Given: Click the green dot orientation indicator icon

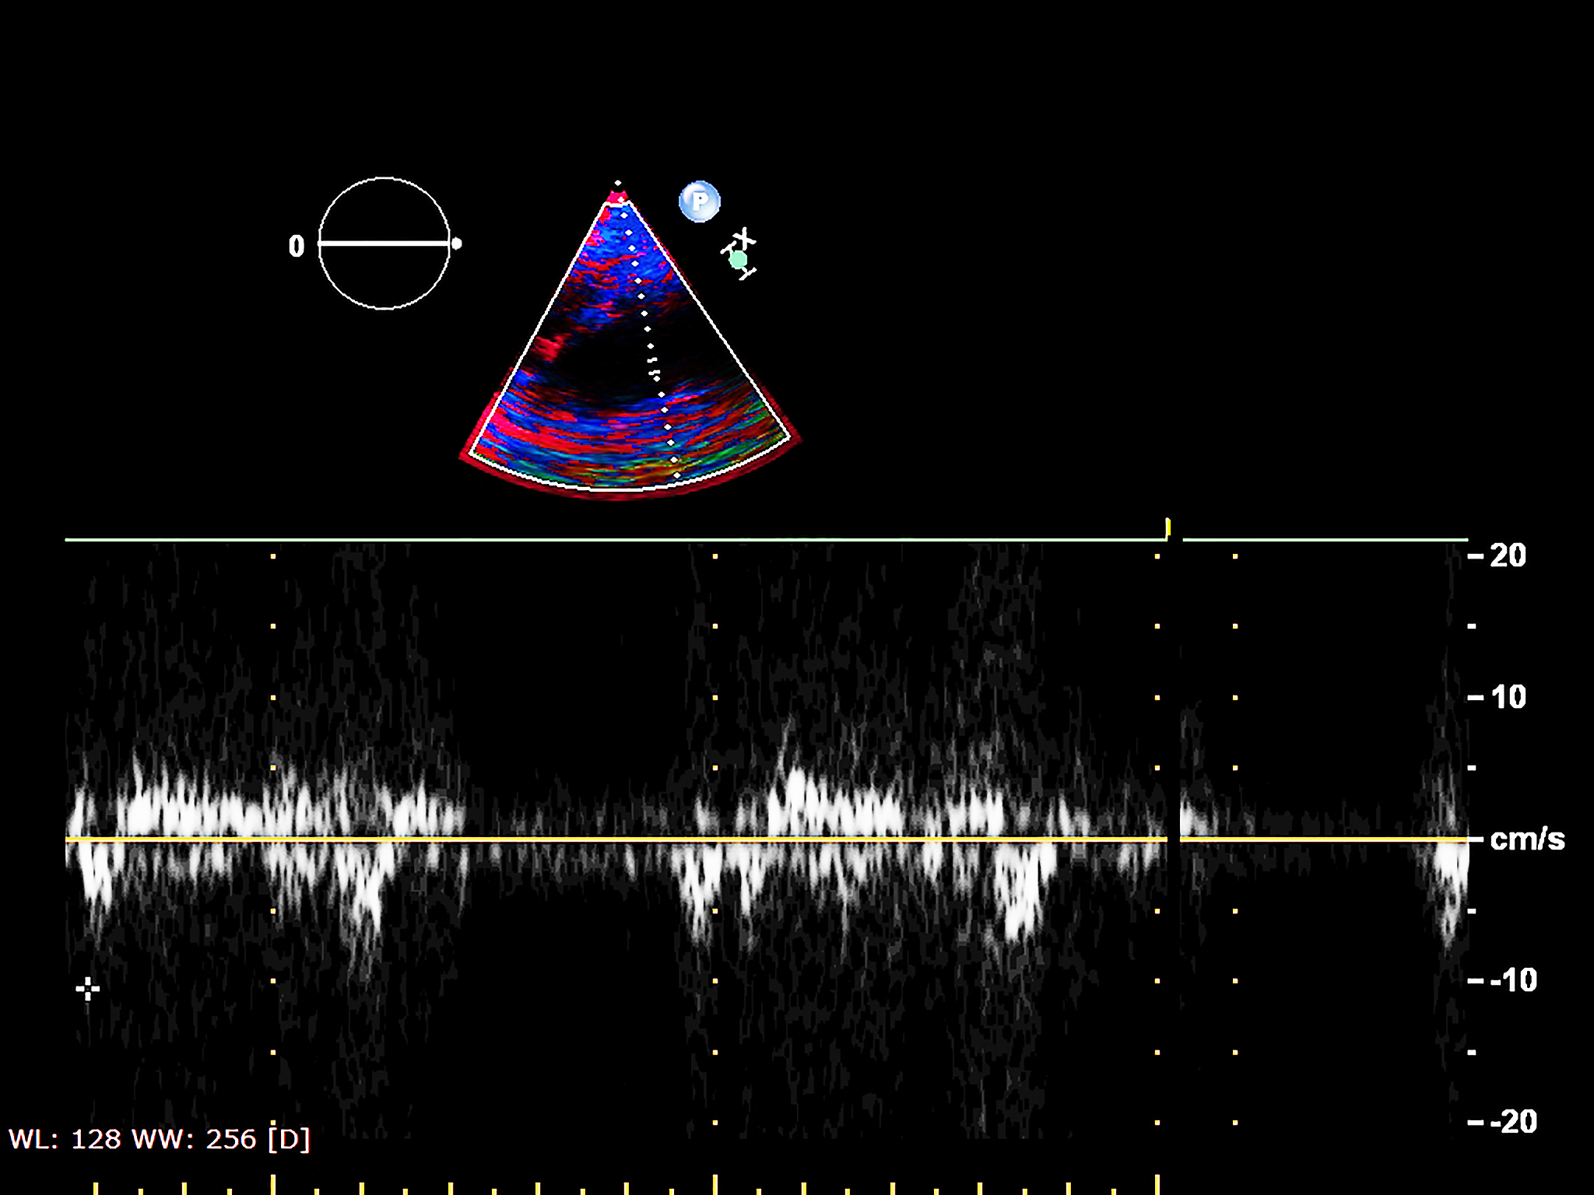Looking at the screenshot, I should tap(738, 260).
